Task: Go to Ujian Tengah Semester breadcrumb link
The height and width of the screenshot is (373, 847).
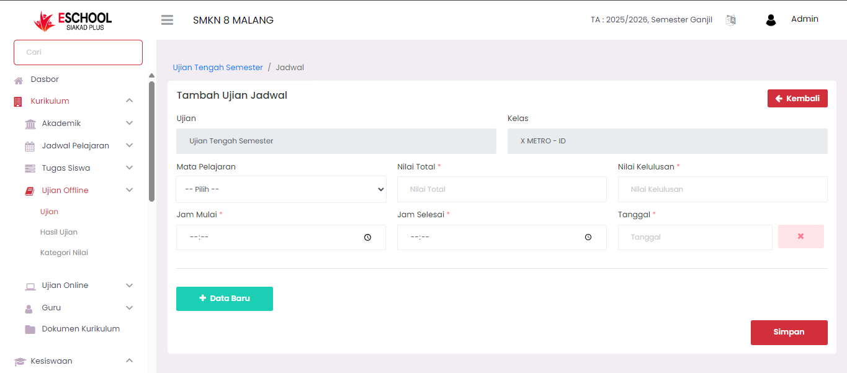Action: [x=218, y=67]
